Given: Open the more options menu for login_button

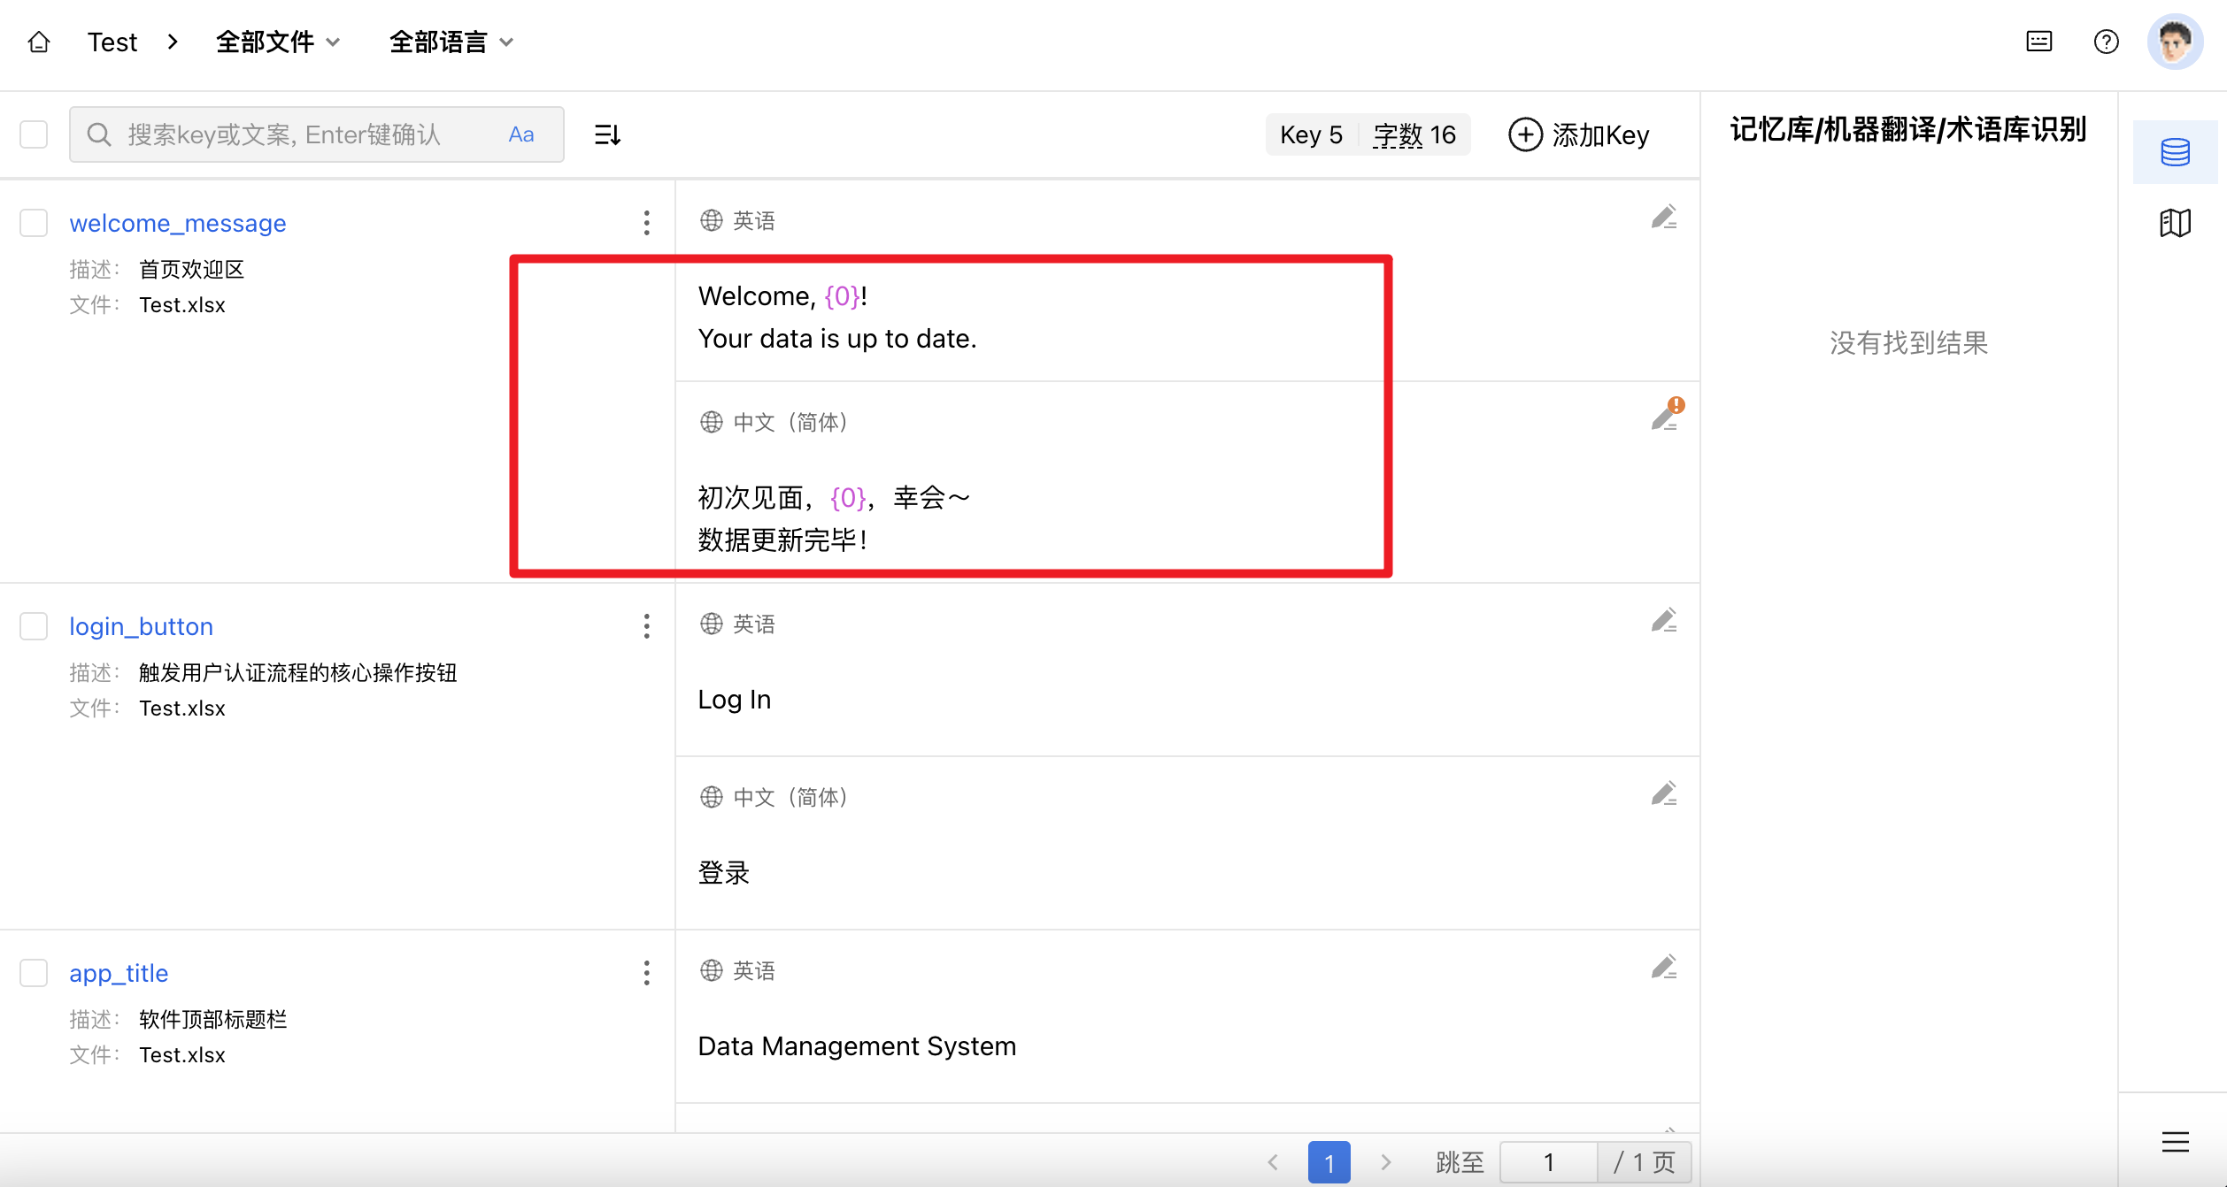Looking at the screenshot, I should [647, 626].
